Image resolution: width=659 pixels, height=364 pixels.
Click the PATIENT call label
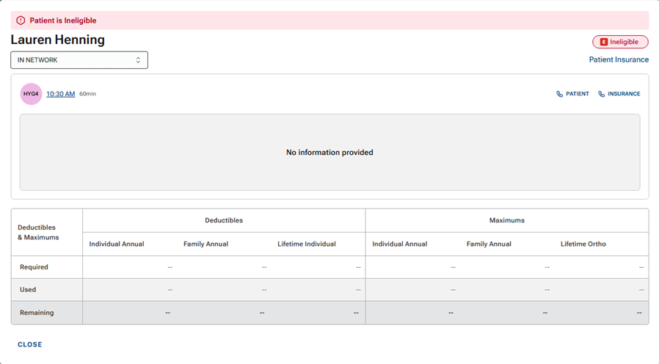pos(577,94)
